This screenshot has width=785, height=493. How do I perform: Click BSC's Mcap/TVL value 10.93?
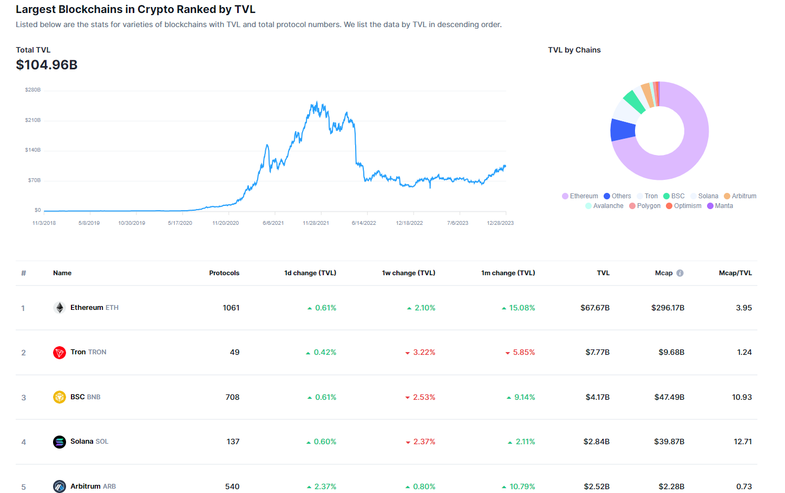pos(742,397)
